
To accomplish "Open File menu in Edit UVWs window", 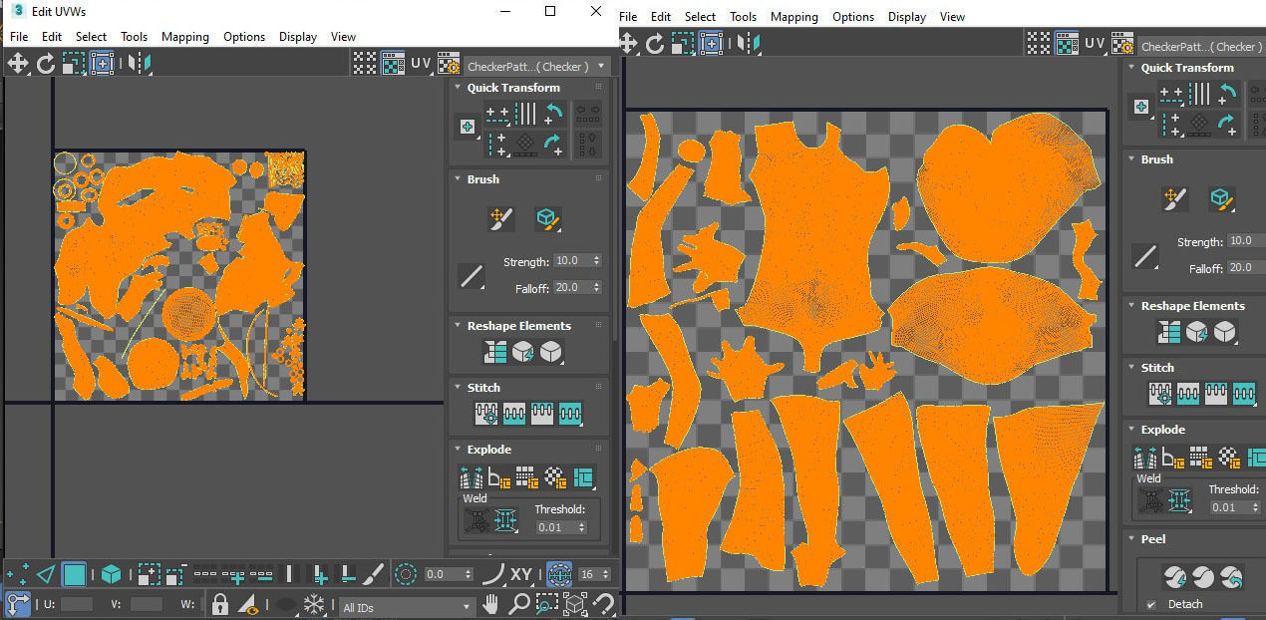I will tap(19, 37).
